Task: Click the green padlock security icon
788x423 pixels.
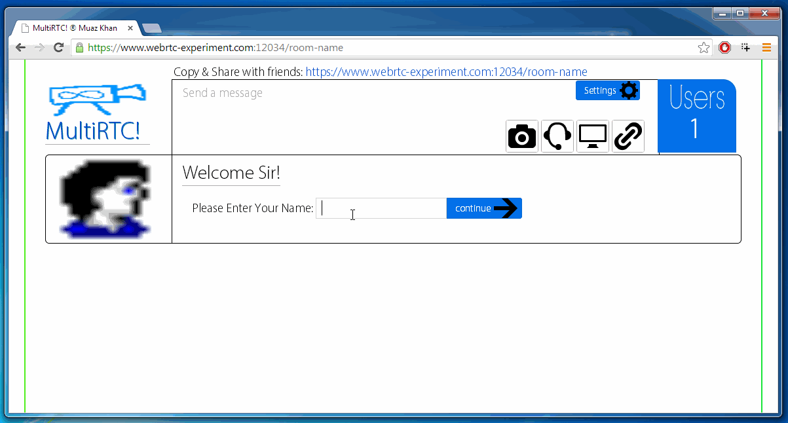Action: pyautogui.click(x=80, y=47)
